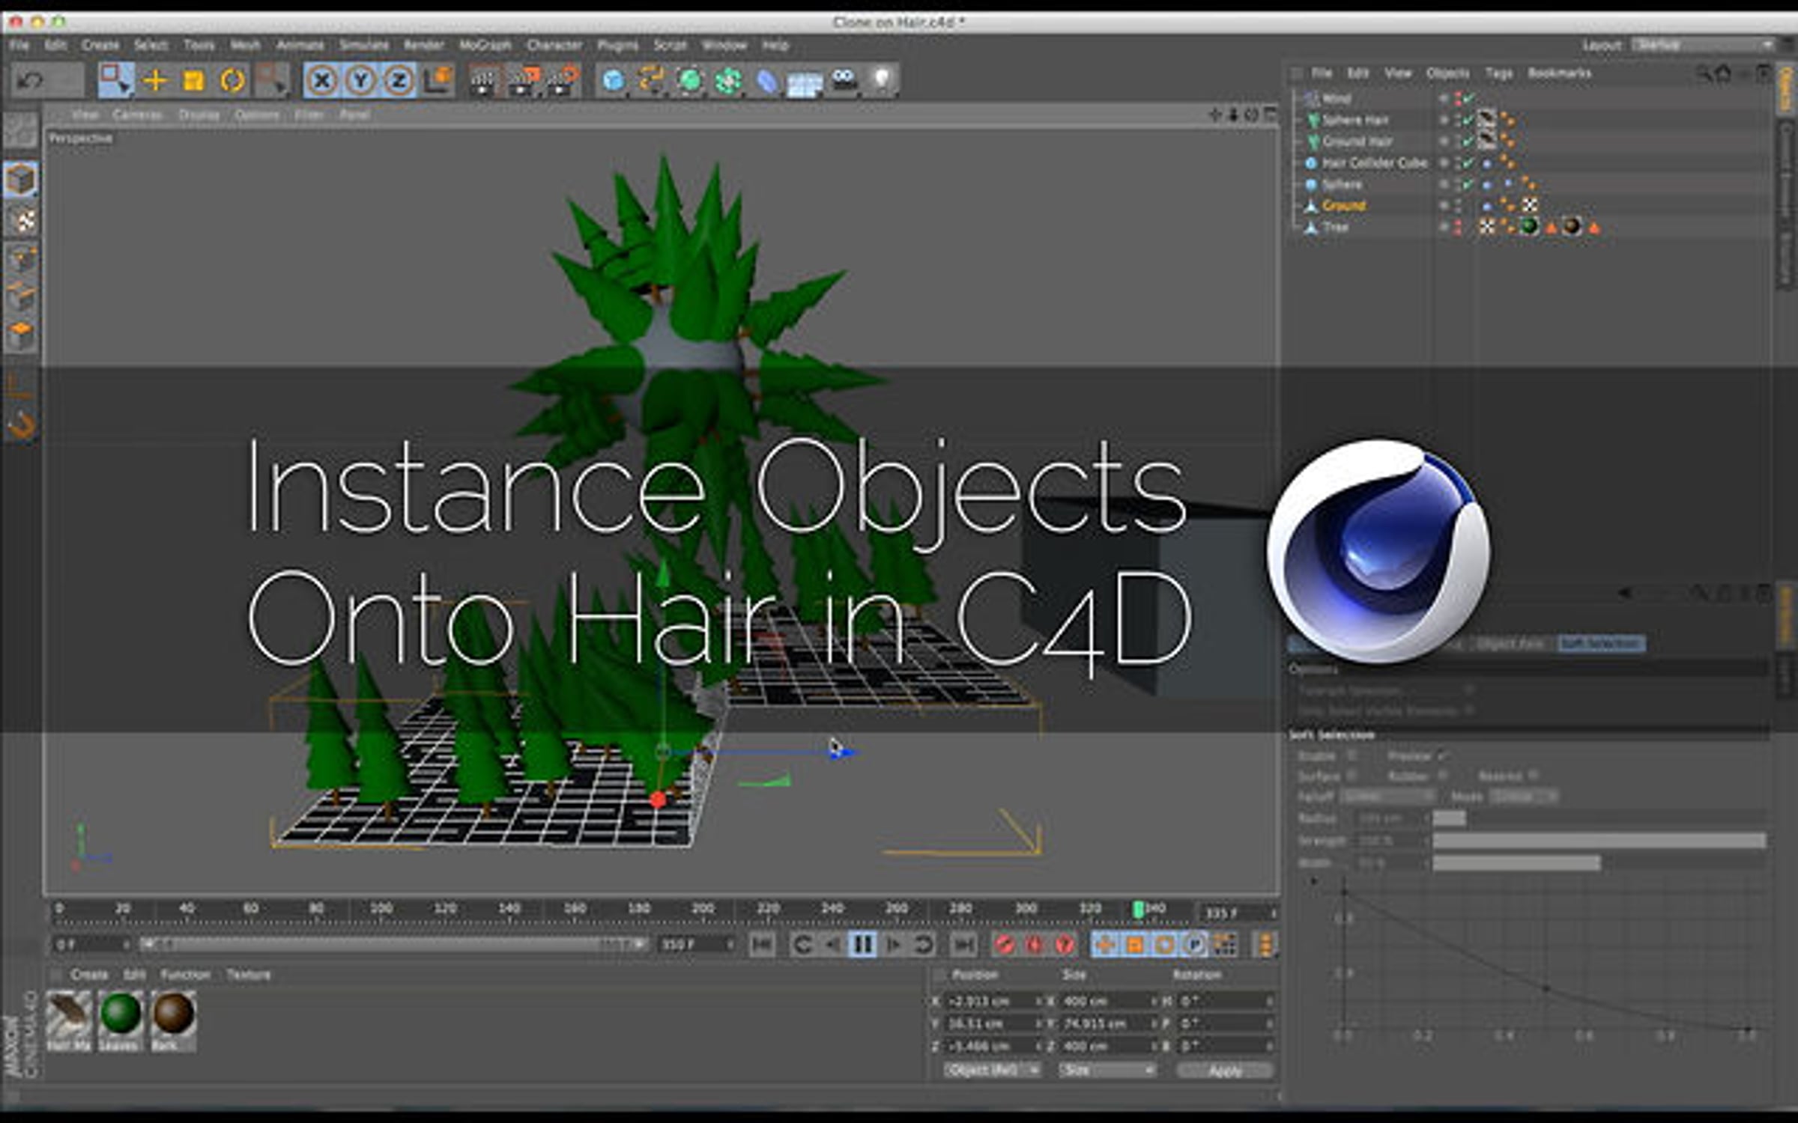The image size is (1798, 1123).
Task: Add a Cube primitive object
Action: 614,80
